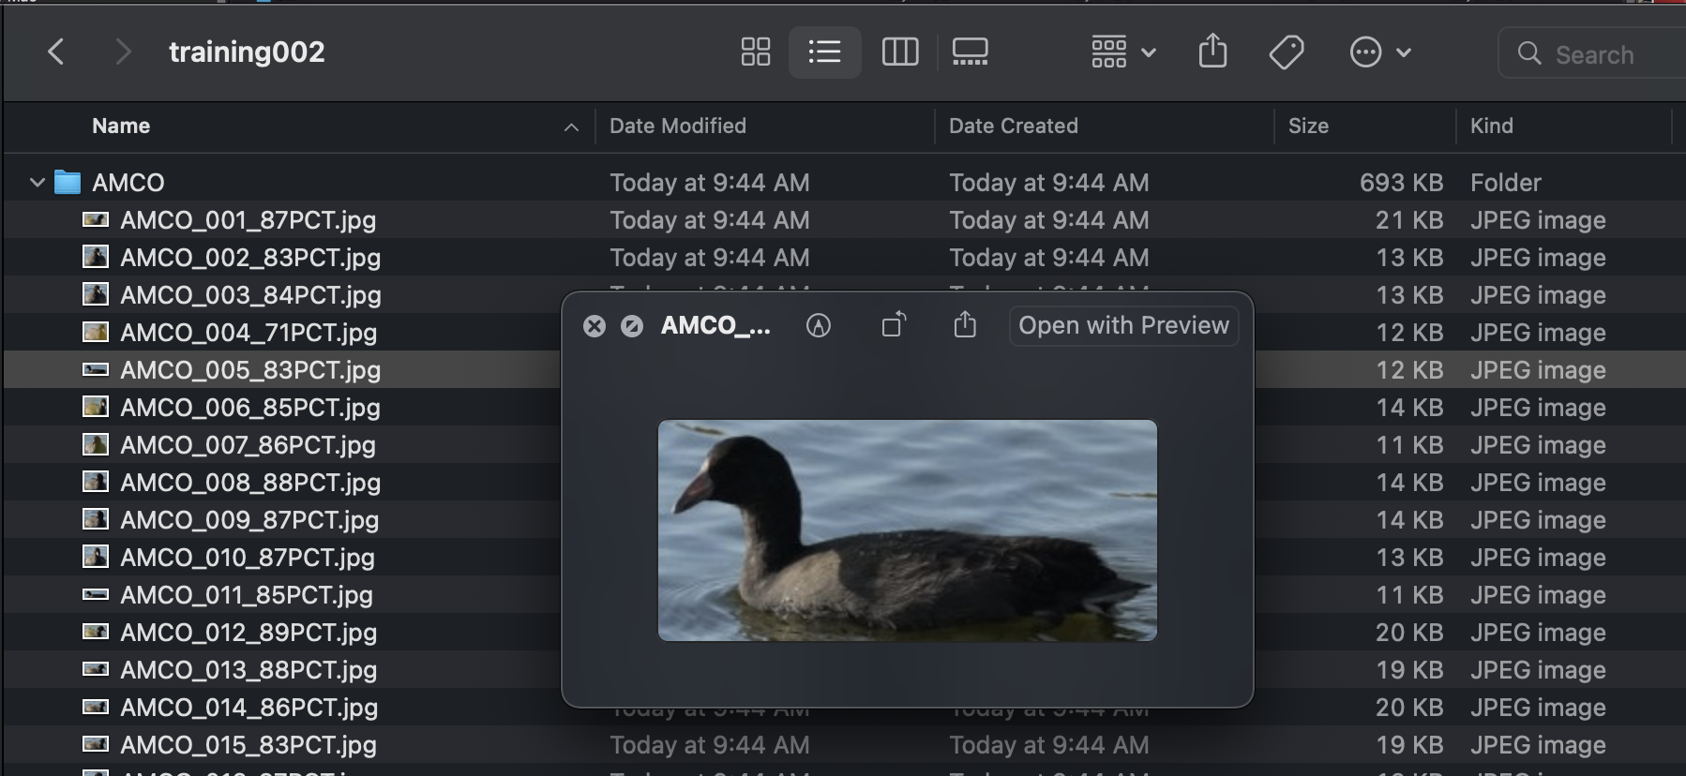Switch to icon view in Finder toolbar

click(x=755, y=52)
